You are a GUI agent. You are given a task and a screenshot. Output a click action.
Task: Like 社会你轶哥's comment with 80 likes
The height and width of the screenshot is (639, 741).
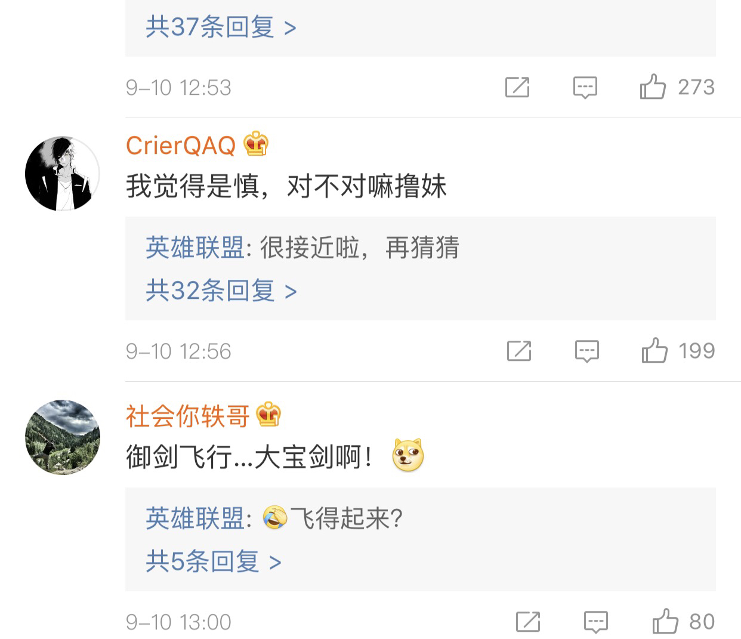(665, 622)
